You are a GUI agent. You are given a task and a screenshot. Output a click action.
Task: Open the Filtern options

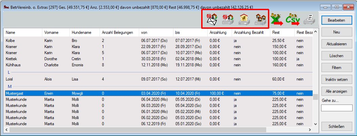click(336, 68)
